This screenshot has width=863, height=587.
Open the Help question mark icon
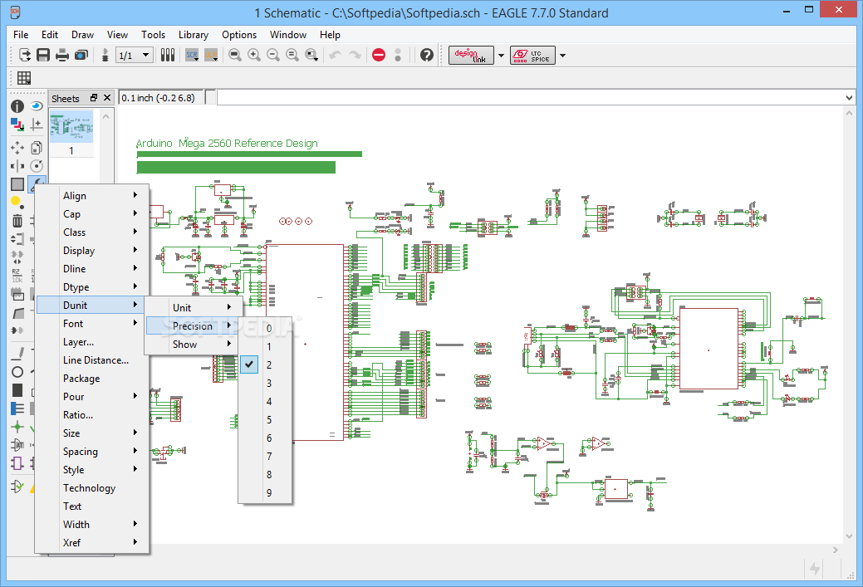427,55
